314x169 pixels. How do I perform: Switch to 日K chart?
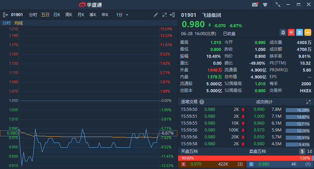point(57,15)
